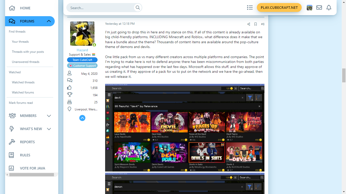The height and width of the screenshot is (194, 346).
Task: Click the sidebar horizontal scrollbar
Action: (x=32, y=175)
